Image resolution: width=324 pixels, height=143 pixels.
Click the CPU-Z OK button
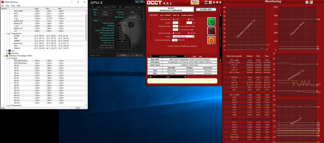point(137,55)
